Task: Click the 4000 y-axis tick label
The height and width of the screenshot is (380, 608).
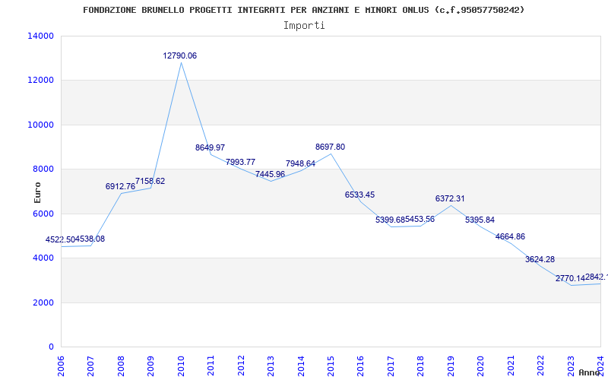Action: [43, 258]
